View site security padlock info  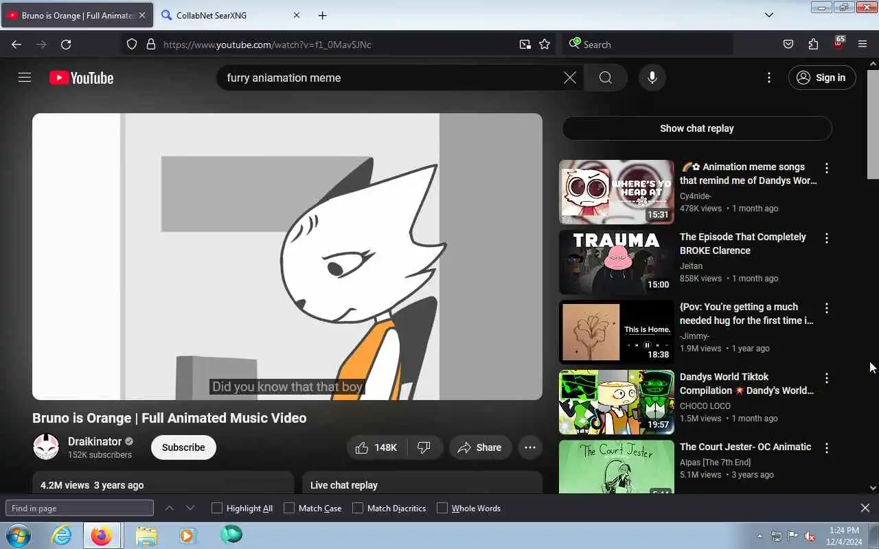pyautogui.click(x=151, y=44)
